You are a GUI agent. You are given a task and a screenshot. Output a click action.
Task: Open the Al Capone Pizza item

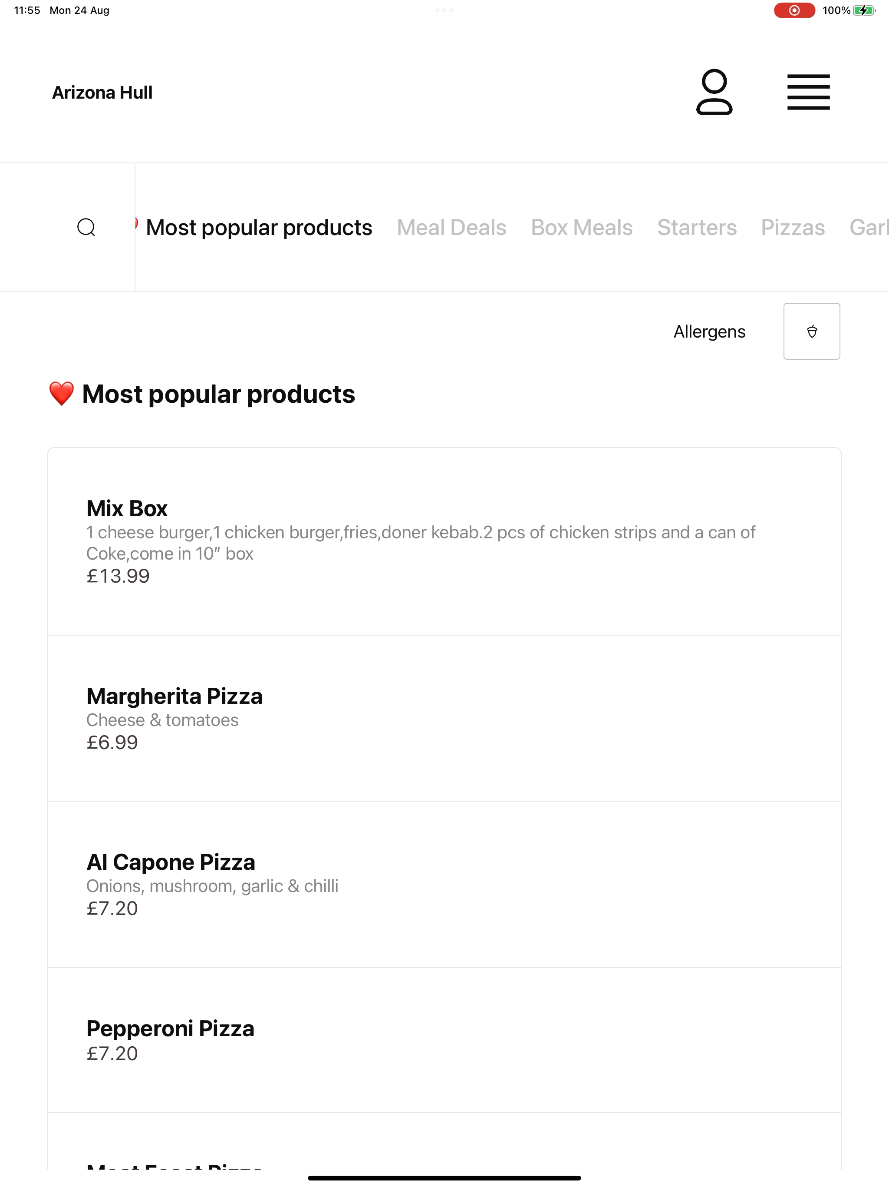tap(444, 884)
